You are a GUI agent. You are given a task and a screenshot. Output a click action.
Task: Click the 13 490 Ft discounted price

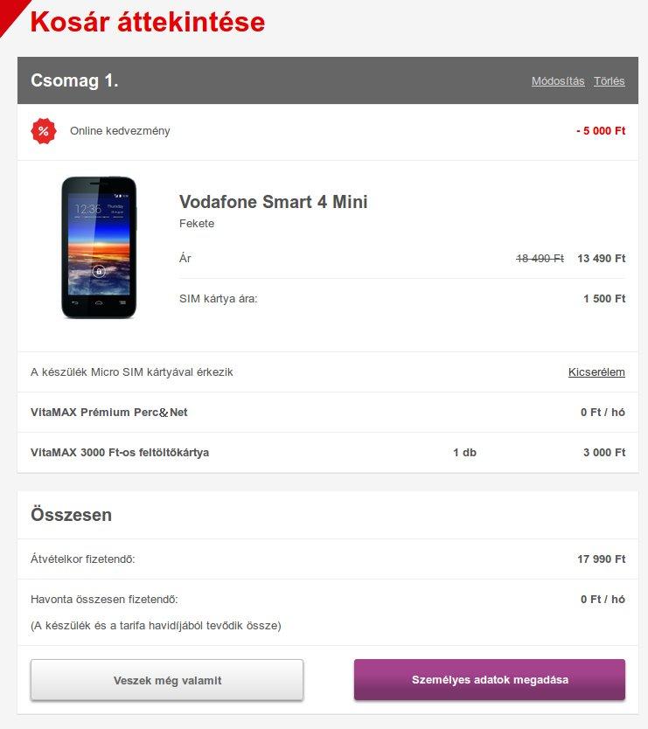601,258
